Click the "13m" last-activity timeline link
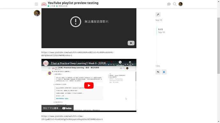This screenshot has width=220, height=123. 158,66
